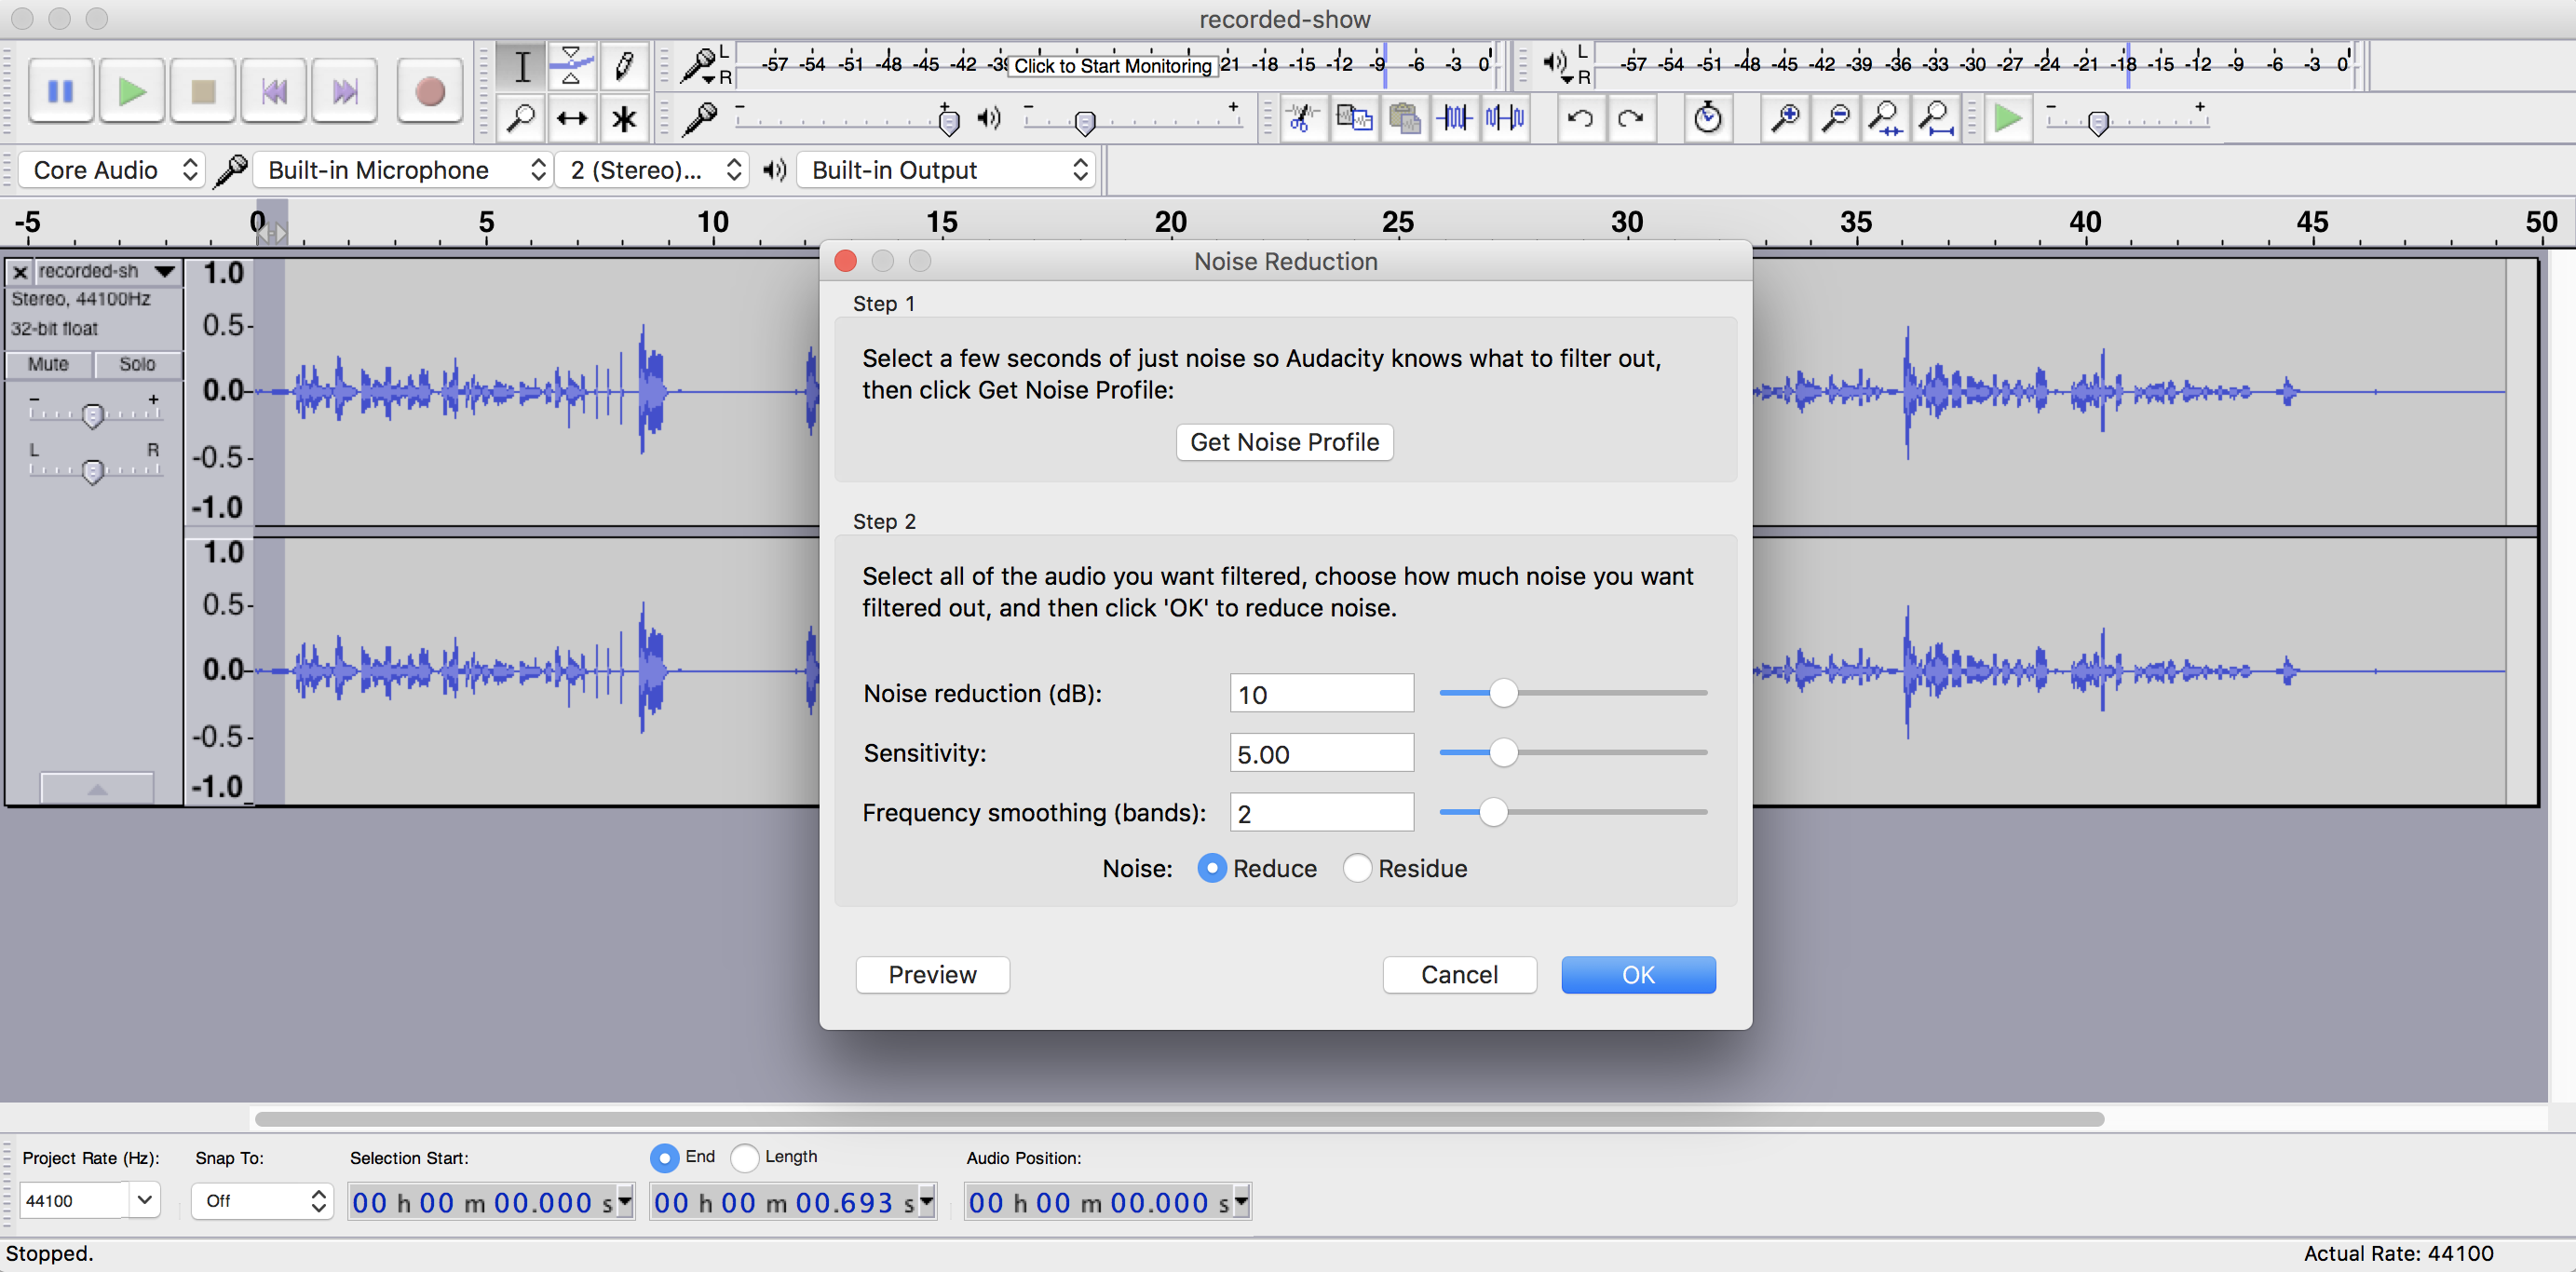This screenshot has width=2576, height=1272.
Task: Open the Built-in Output device dropdown
Action: click(945, 170)
